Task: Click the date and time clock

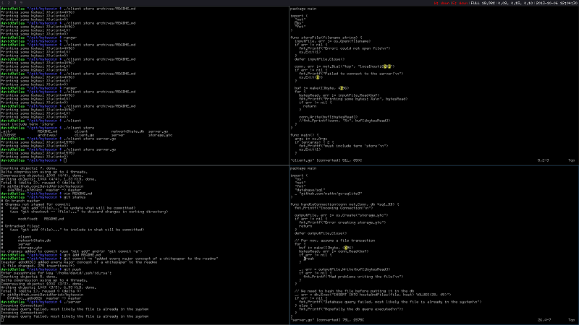Action: [557, 3]
